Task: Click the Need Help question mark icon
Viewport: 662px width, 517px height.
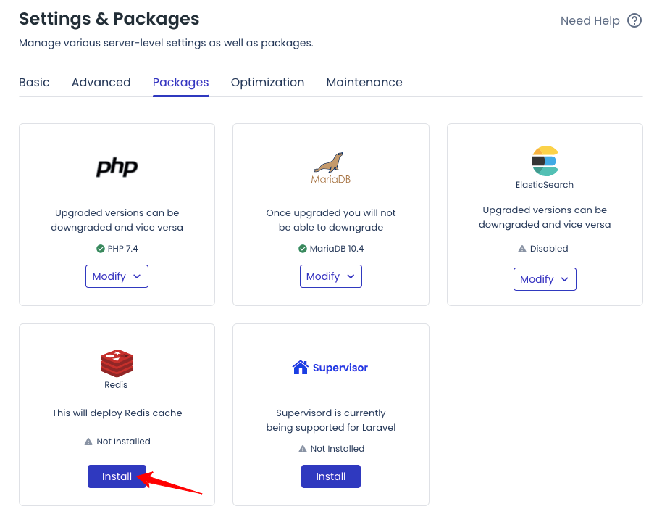Action: pyautogui.click(x=634, y=21)
